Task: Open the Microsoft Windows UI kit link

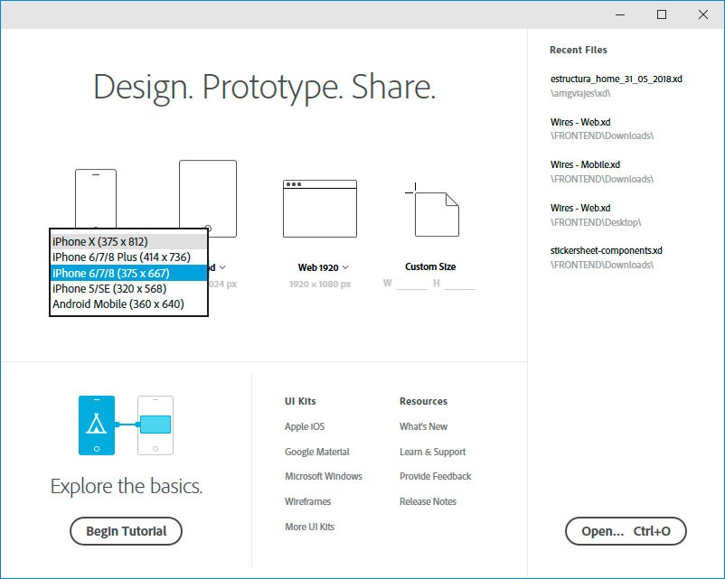Action: [324, 476]
